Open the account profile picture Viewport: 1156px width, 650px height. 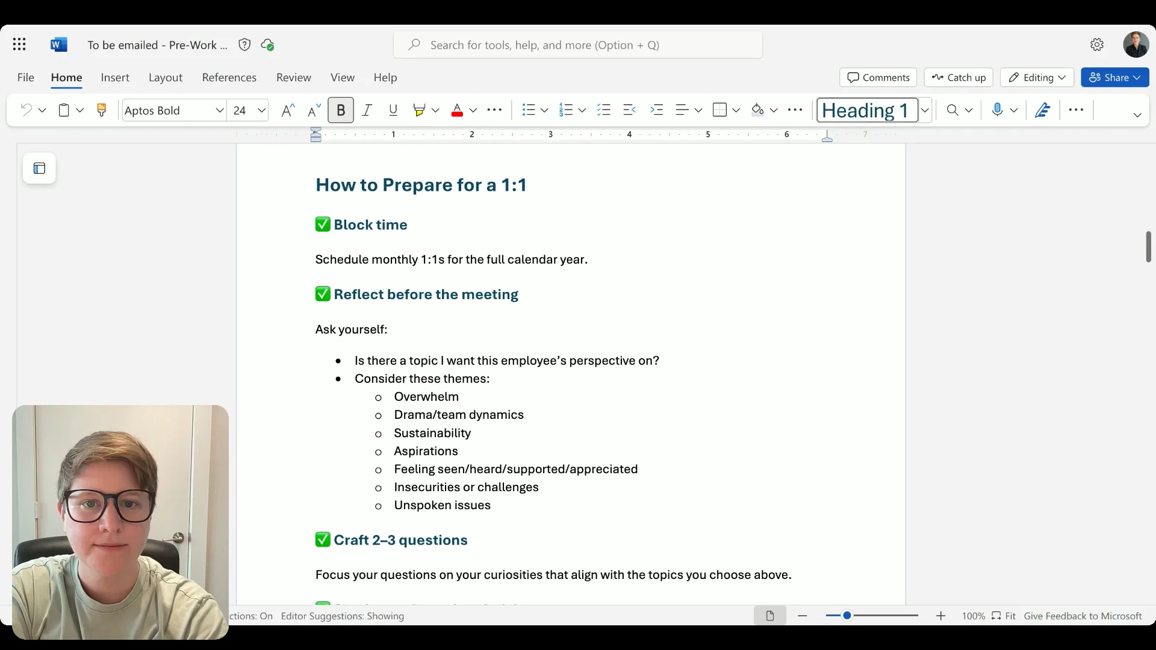tap(1136, 45)
